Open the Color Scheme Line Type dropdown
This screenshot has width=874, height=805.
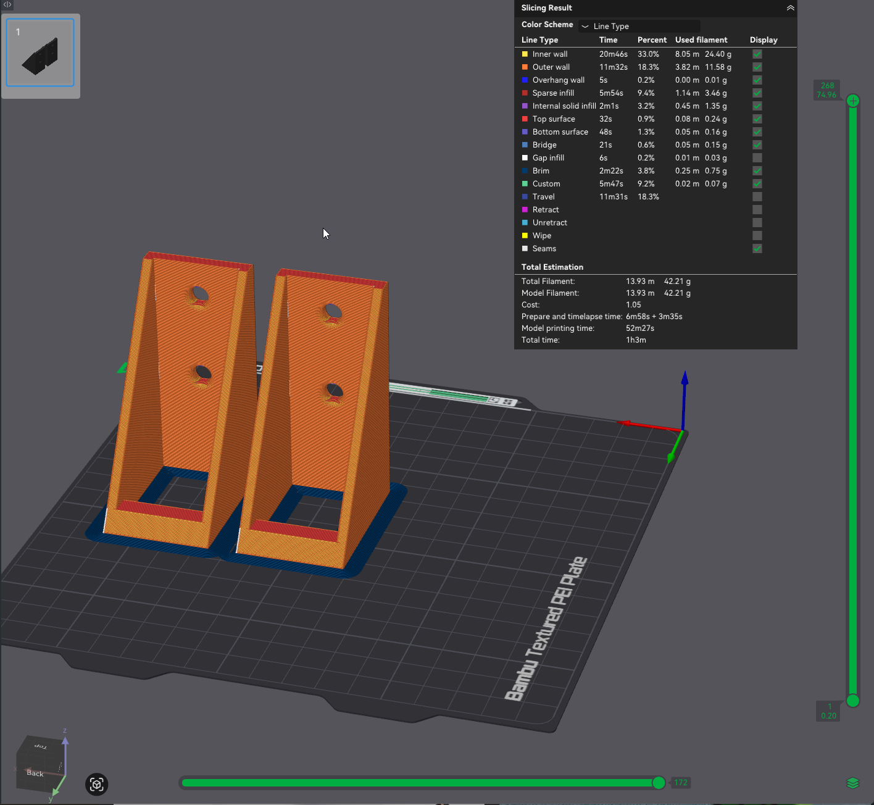coord(639,26)
